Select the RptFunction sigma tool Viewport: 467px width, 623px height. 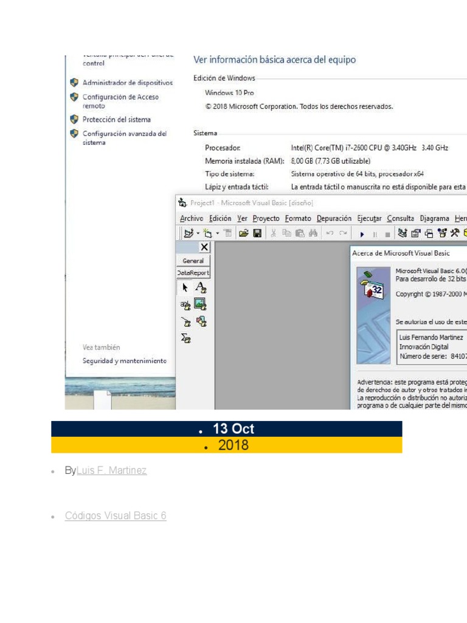(x=185, y=338)
